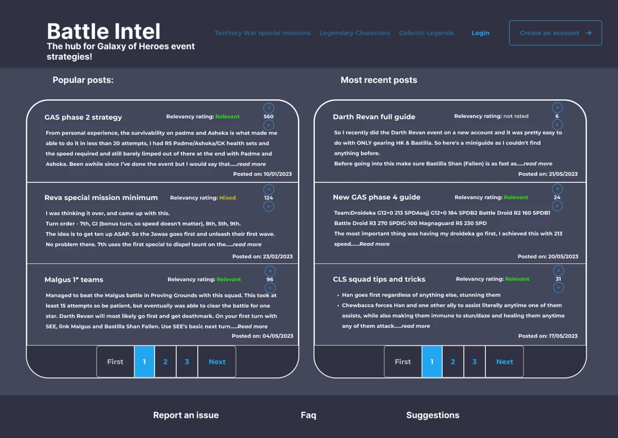Downvote the CLS squad tips and tricks post
This screenshot has height=438, width=618.
click(558, 288)
